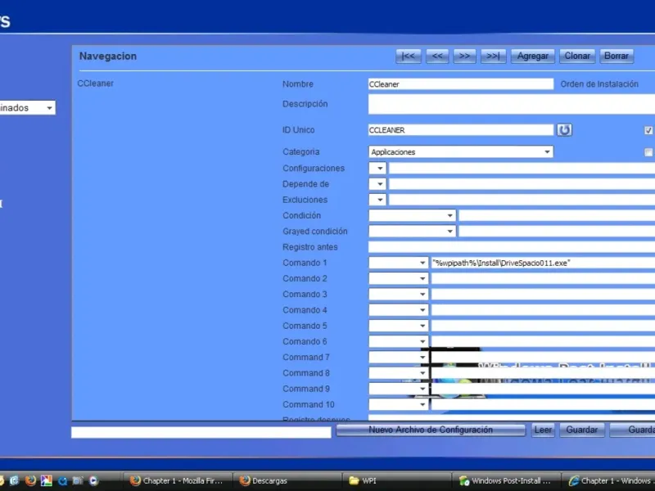655x491 pixels.
Task: Jump to first entry with |<< button
Action: pyautogui.click(x=408, y=56)
